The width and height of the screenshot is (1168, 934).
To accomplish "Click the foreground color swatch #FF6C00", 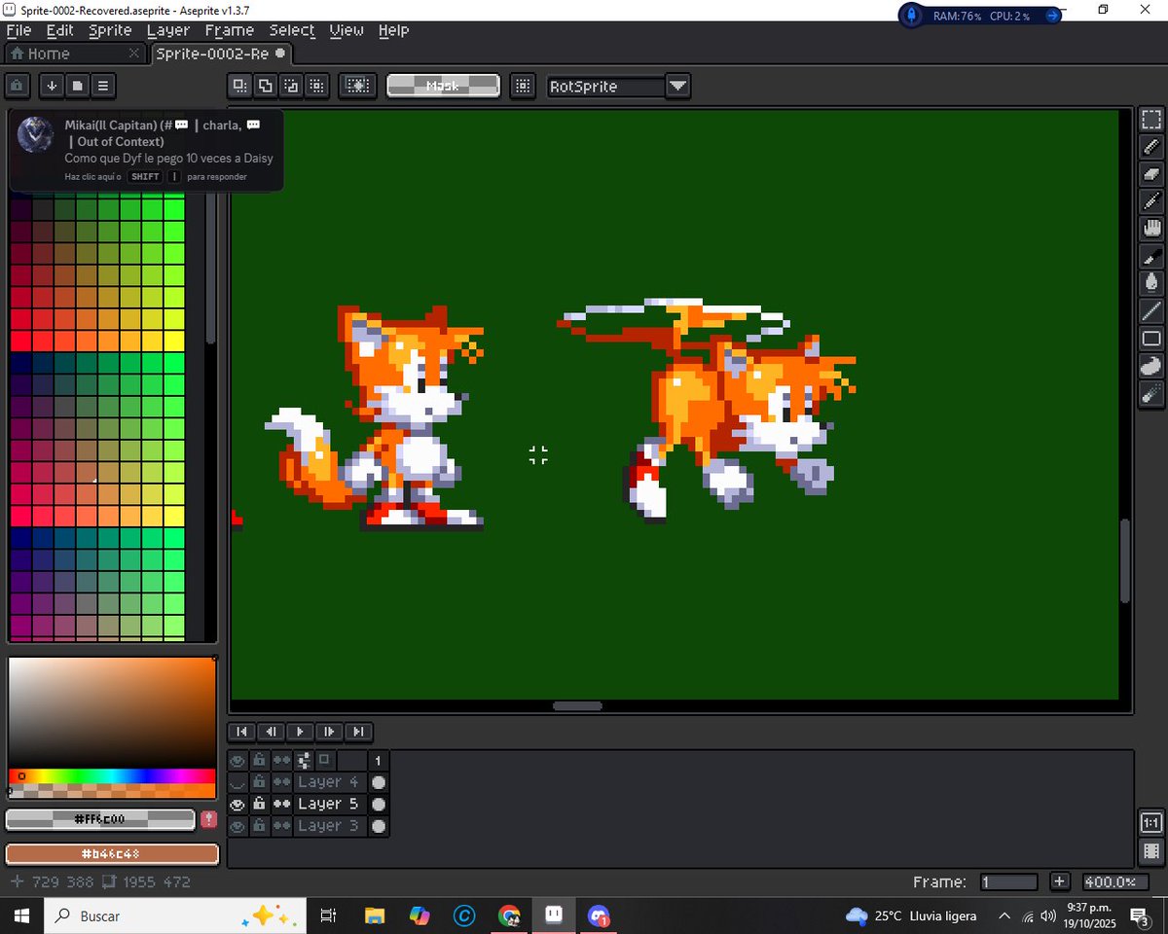I will (97, 819).
